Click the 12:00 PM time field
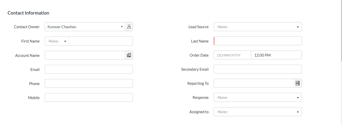The height and width of the screenshot is (125, 342). (x=276, y=55)
